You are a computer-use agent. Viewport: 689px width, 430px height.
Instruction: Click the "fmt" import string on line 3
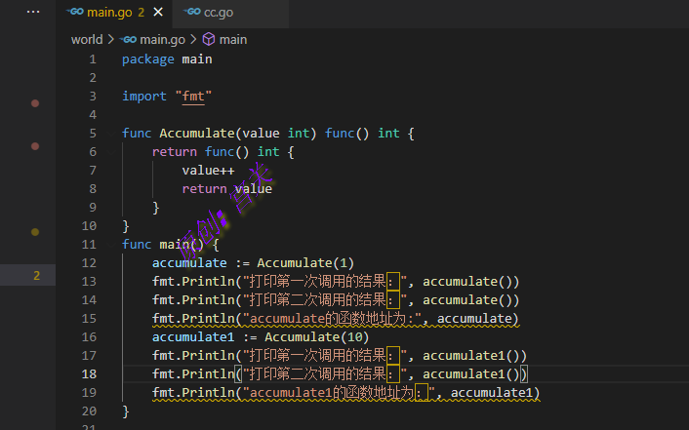(x=193, y=97)
